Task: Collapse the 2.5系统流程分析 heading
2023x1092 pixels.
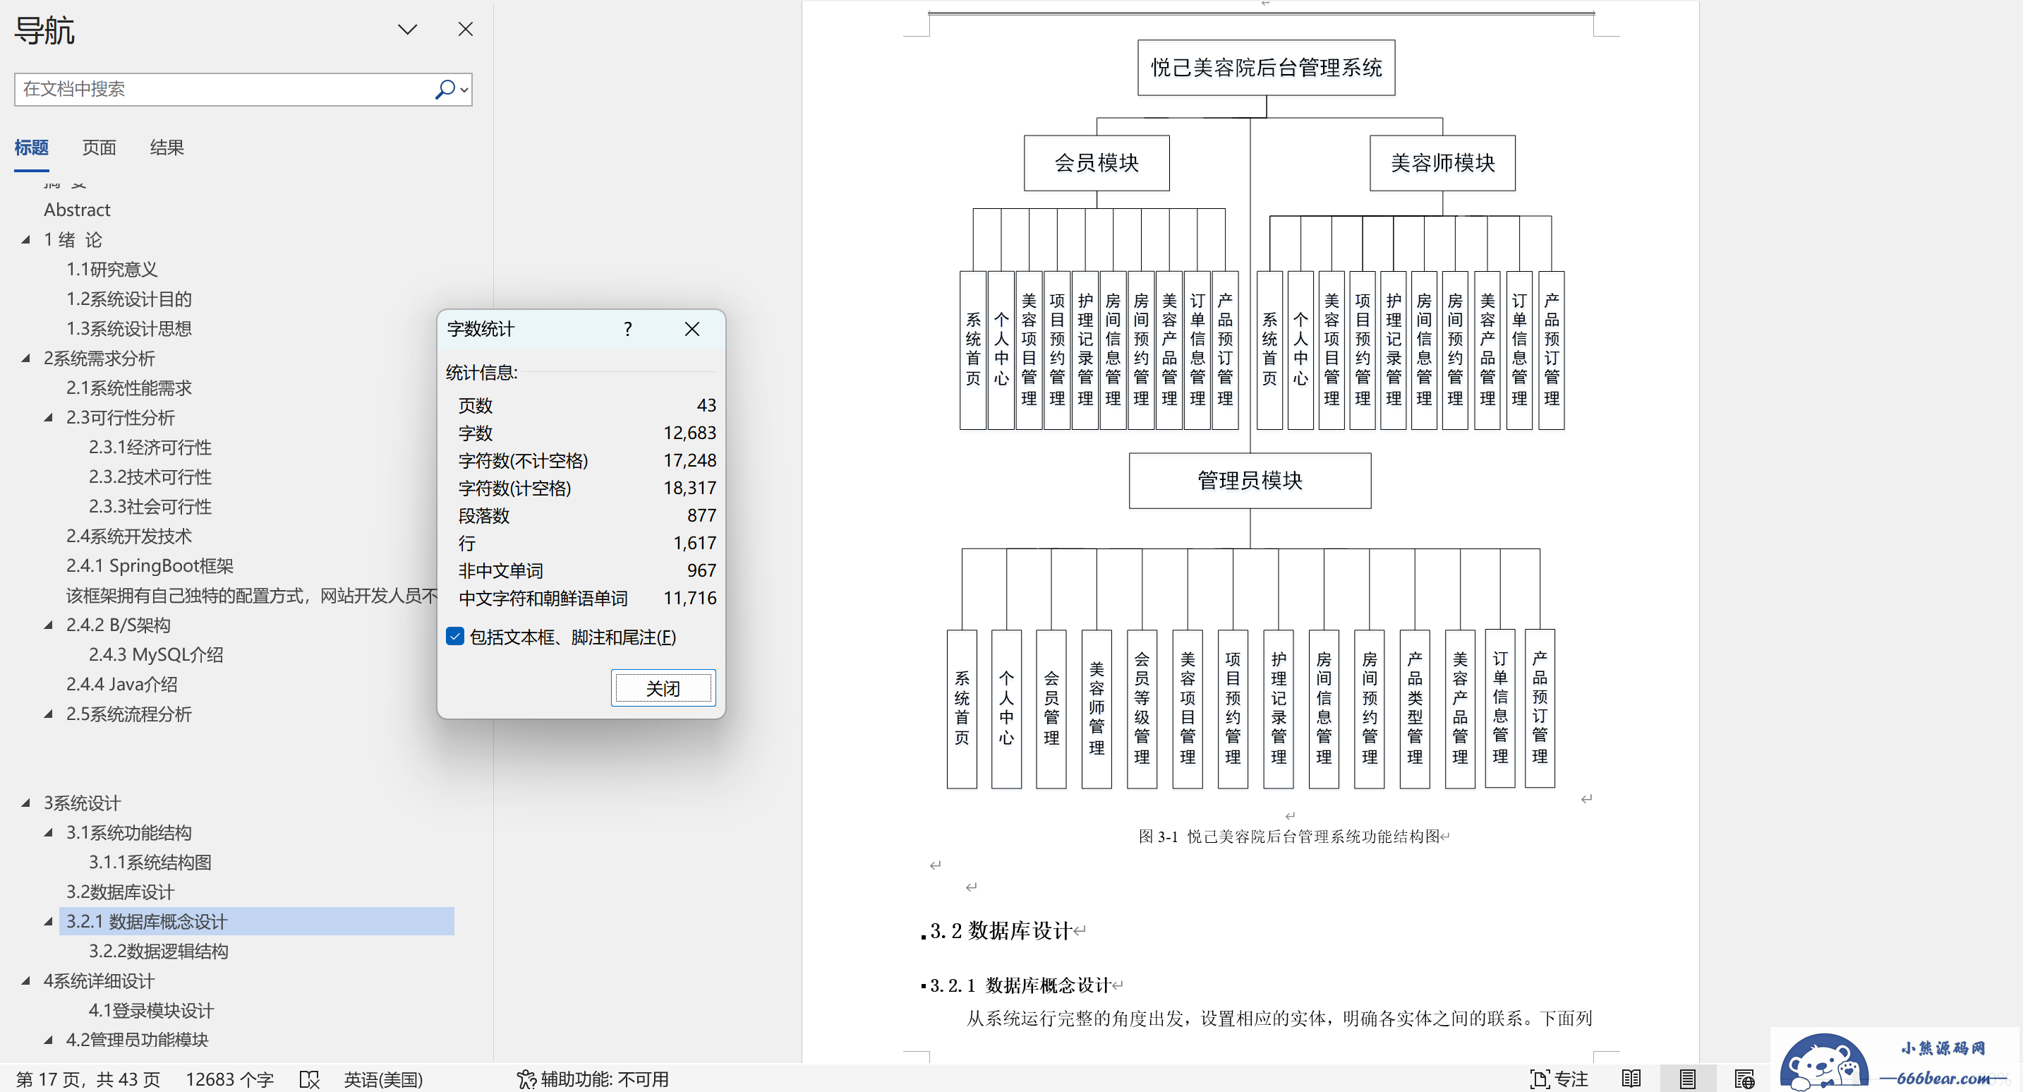Action: tap(49, 714)
